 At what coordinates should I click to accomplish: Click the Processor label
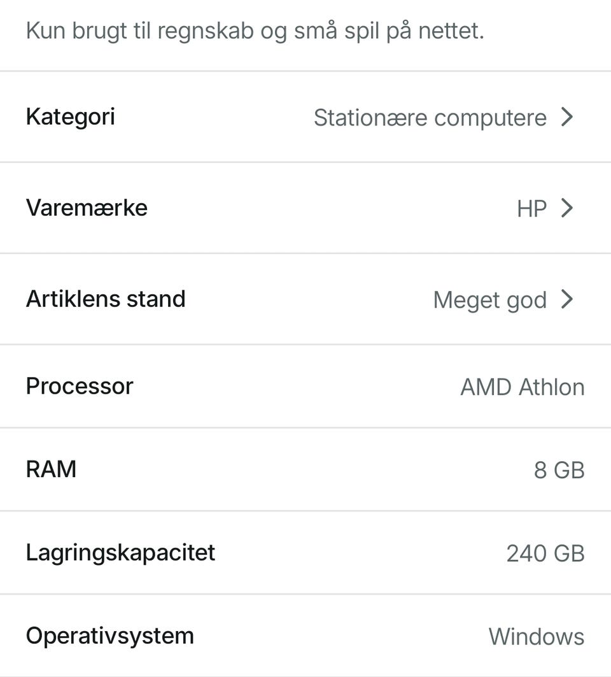[x=80, y=386]
